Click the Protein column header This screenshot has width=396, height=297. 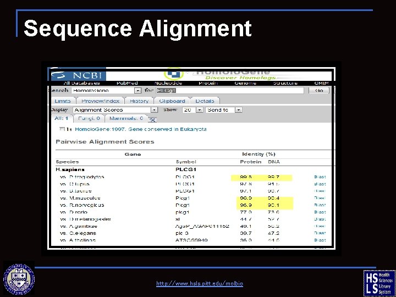coord(251,162)
